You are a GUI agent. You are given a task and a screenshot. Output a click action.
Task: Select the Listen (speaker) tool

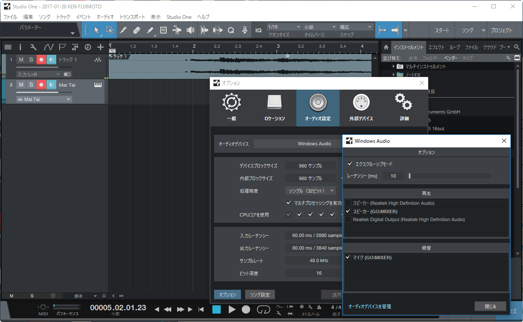click(191, 30)
